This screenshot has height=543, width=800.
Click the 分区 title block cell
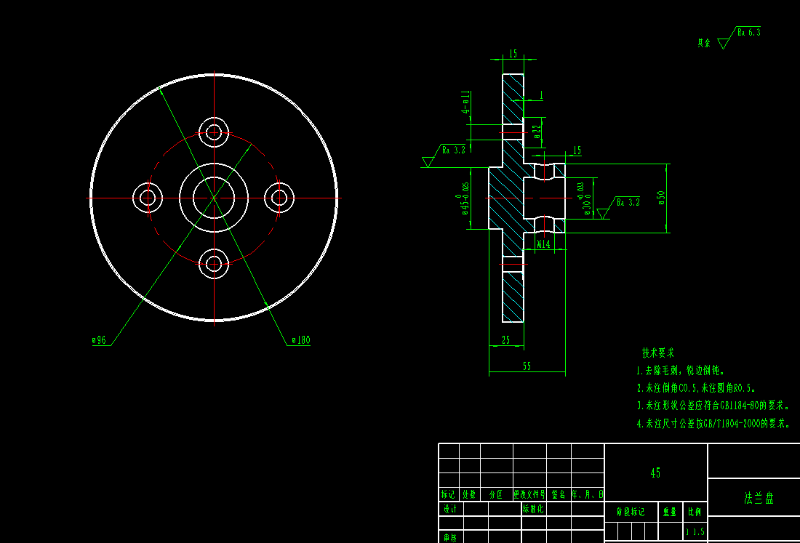496,494
